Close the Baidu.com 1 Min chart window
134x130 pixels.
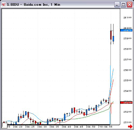coord(129,5)
